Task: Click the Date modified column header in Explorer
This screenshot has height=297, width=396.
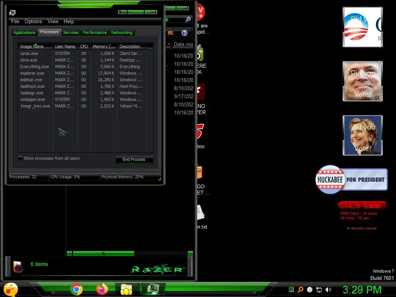Action: pyautogui.click(x=183, y=44)
